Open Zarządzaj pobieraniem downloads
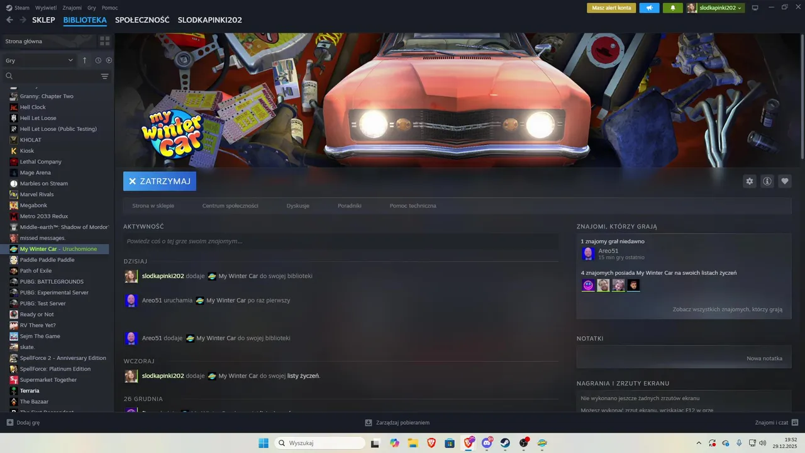The image size is (805, 453). (397, 423)
